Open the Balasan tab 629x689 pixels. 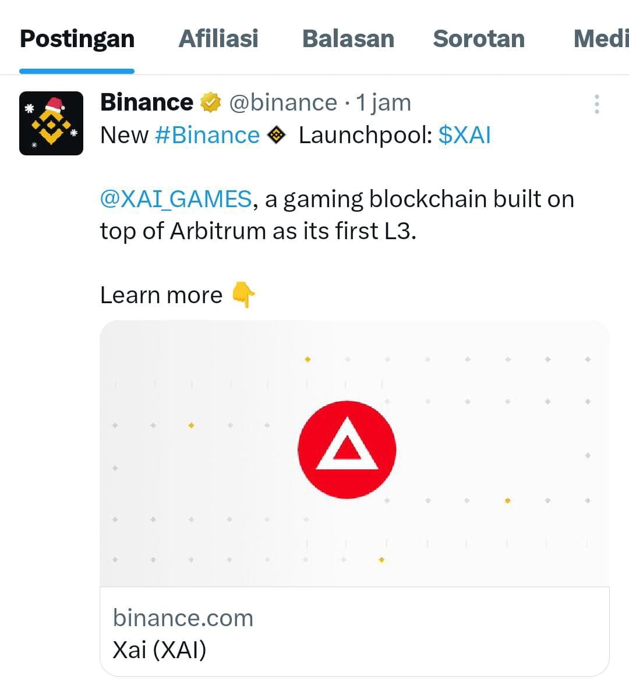coord(348,38)
